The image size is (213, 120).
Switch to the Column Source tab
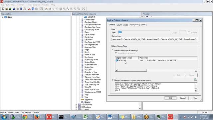[x=122, y=25]
